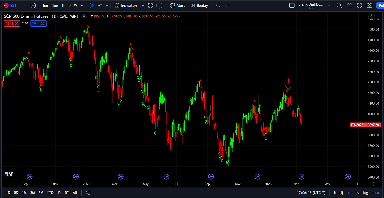Toggle log scale
The width and height of the screenshot is (384, 198).
pos(365,193)
